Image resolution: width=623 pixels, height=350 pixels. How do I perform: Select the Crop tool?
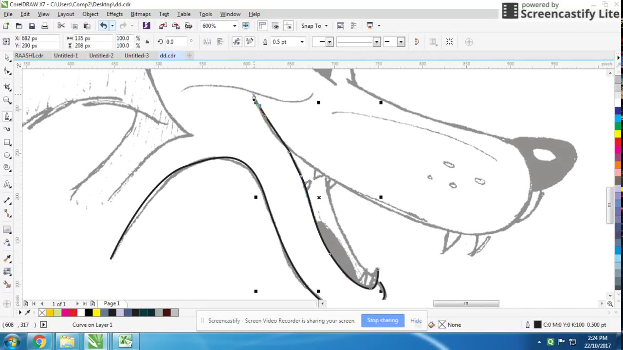pyautogui.click(x=7, y=87)
